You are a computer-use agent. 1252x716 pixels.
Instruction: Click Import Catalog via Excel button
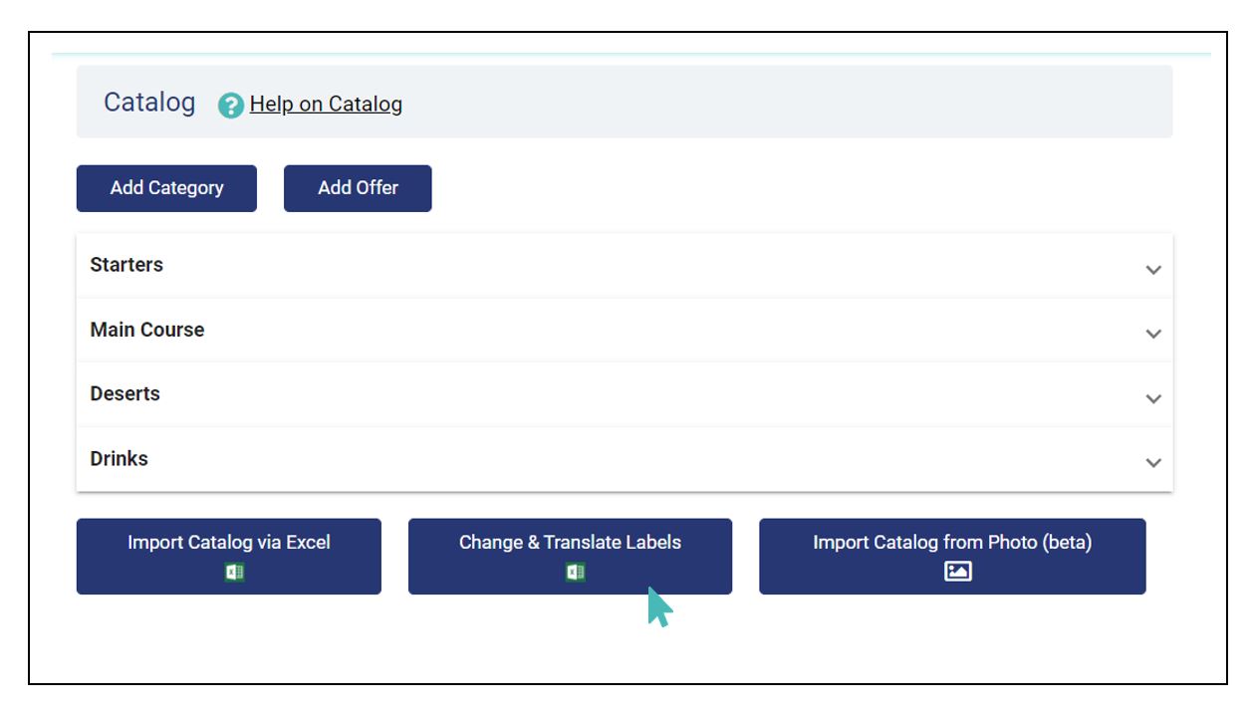click(229, 557)
